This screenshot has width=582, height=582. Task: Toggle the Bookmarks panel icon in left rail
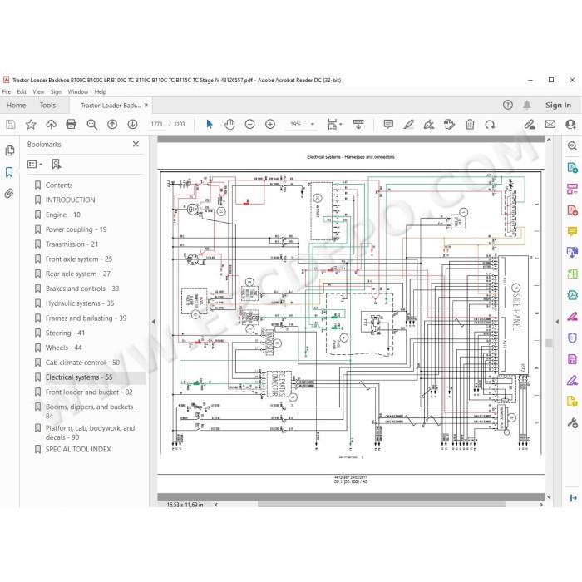9,172
